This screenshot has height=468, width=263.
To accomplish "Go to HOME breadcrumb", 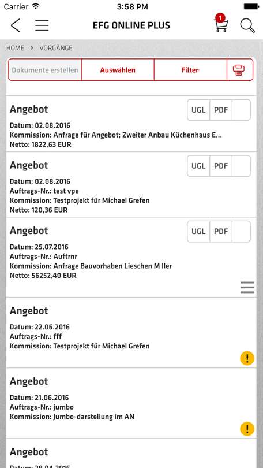I will click(x=15, y=48).
